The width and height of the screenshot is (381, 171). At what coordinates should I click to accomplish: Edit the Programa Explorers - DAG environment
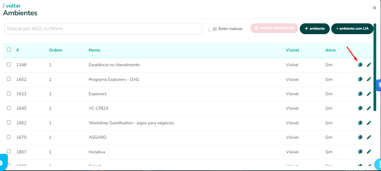pos(369,79)
